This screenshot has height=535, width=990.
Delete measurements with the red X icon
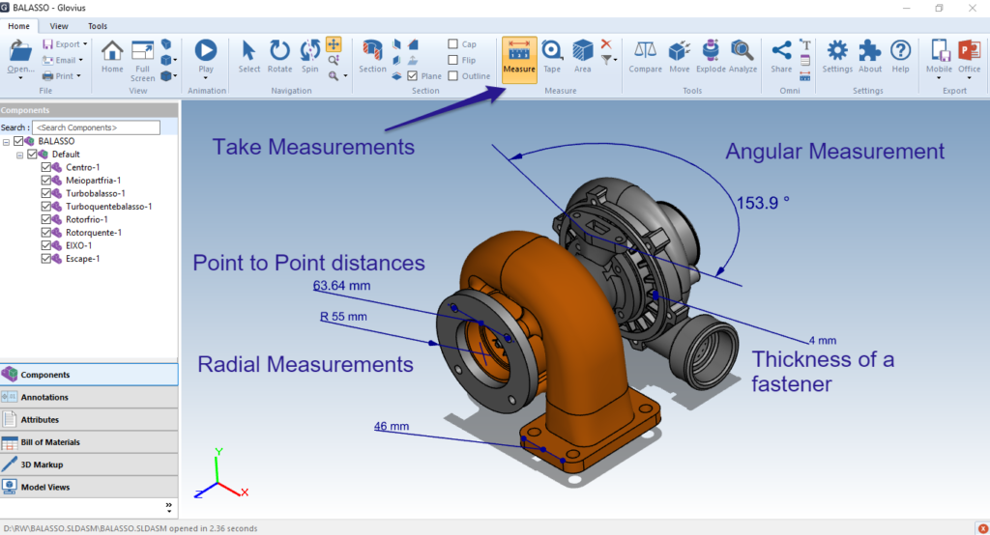(606, 43)
